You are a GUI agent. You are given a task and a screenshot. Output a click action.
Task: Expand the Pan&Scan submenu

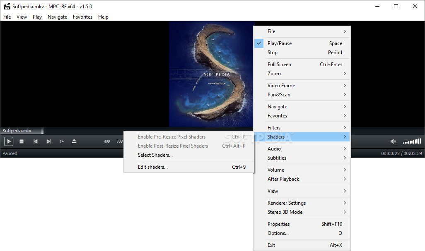302,95
